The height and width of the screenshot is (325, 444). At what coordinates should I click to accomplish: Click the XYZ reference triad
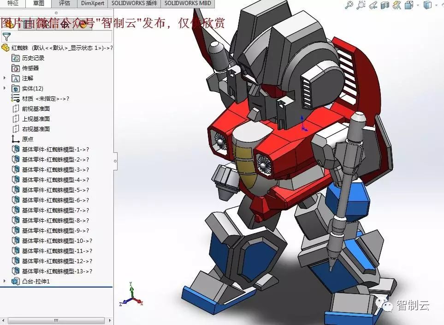[x=131, y=295]
